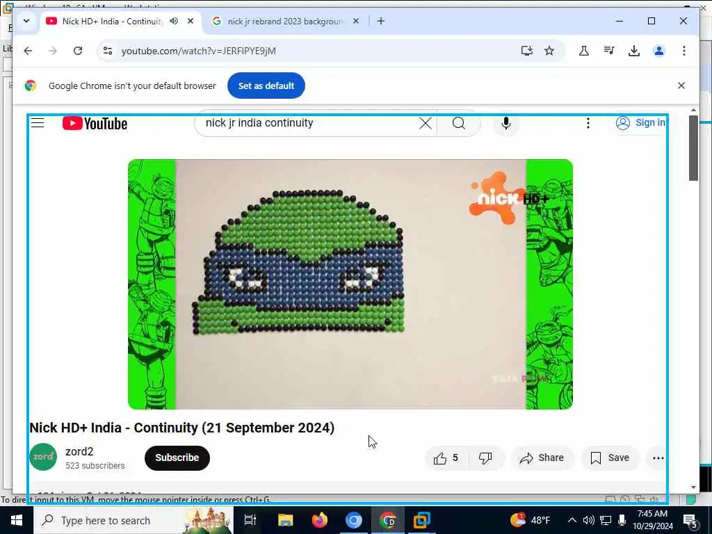Save the video to a playlist
This screenshot has width=712, height=534.
tap(610, 458)
